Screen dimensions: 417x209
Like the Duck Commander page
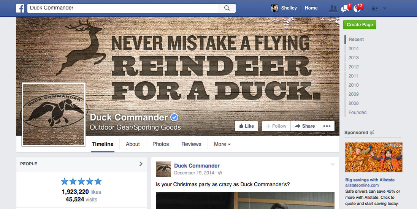246,126
